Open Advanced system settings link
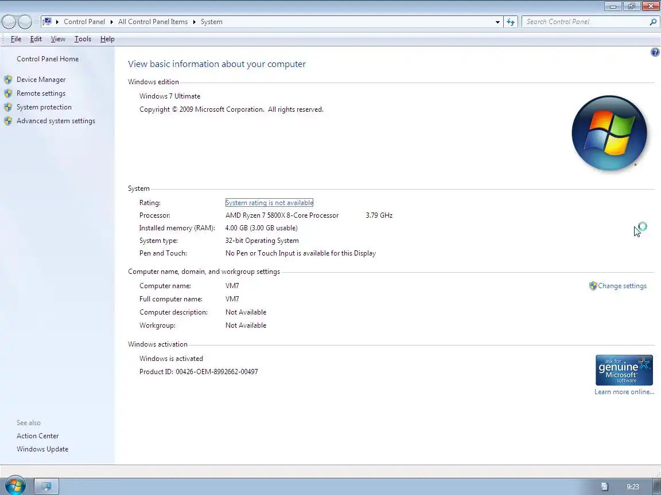661x495 pixels. (56, 121)
